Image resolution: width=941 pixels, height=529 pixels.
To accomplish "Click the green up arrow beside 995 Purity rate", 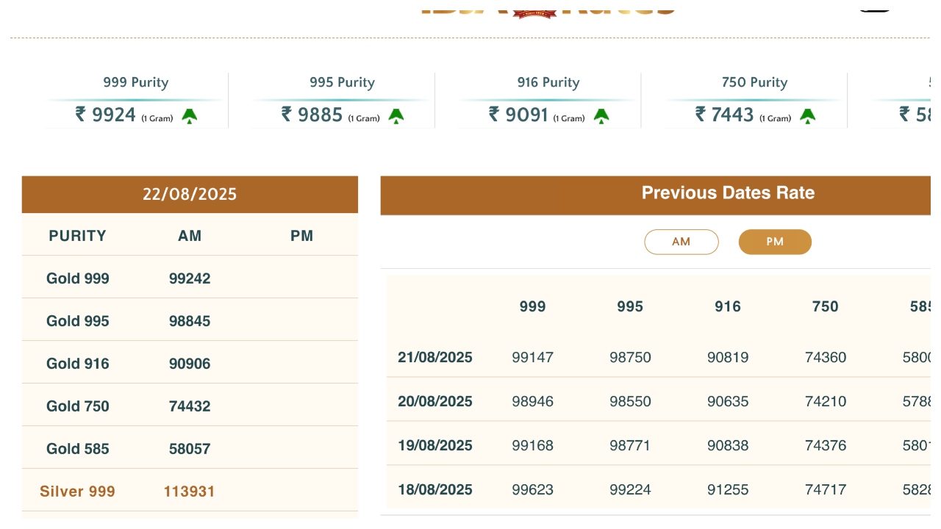I will pyautogui.click(x=396, y=115).
